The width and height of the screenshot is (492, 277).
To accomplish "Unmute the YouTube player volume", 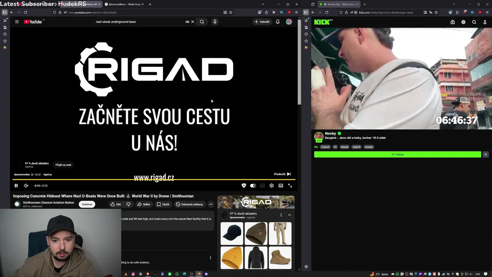I will pos(26,185).
